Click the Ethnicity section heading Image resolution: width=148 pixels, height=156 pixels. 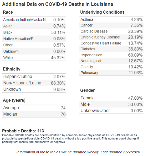12,69
